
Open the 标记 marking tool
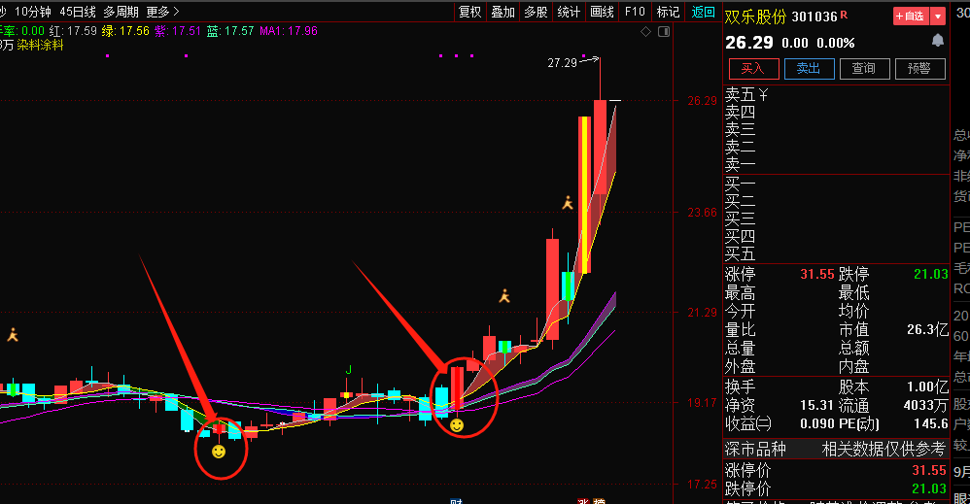668,12
